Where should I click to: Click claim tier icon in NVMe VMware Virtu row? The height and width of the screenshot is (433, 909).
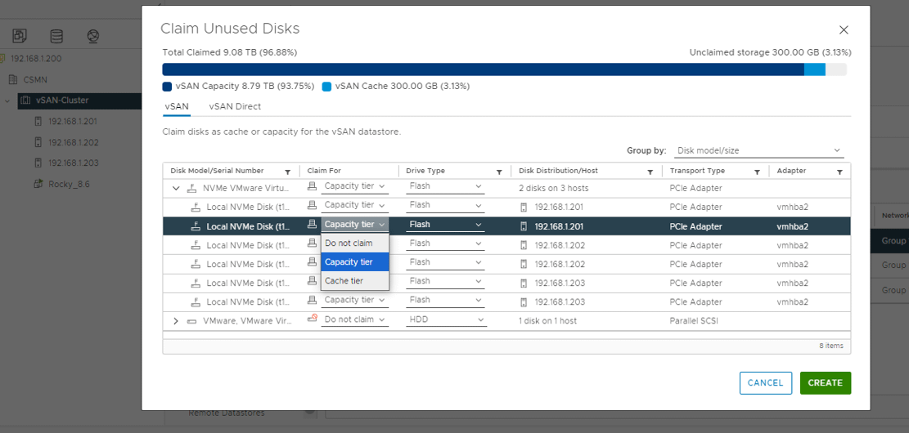click(x=312, y=186)
